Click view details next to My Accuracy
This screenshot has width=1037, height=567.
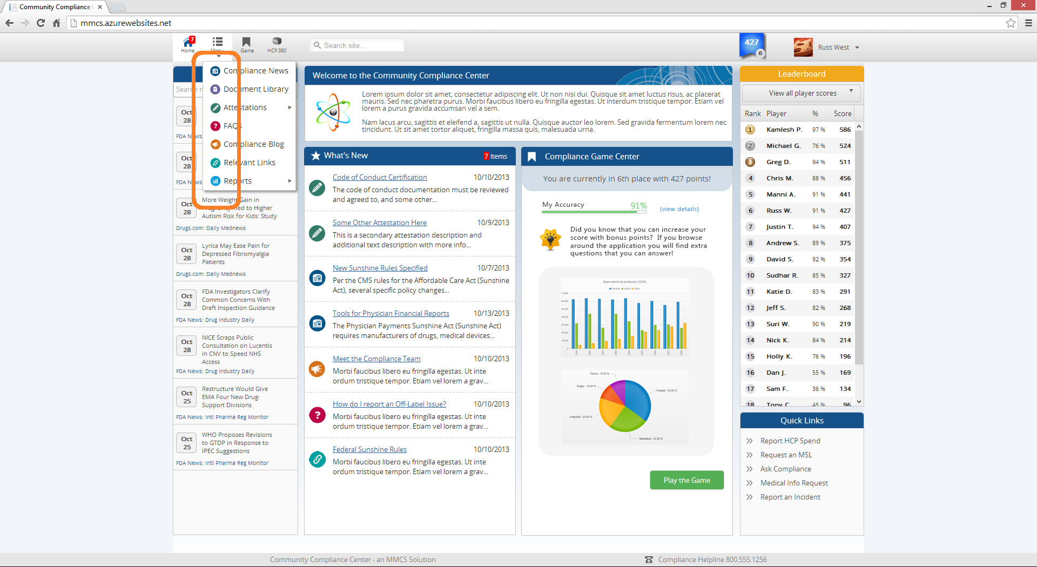coord(679,209)
